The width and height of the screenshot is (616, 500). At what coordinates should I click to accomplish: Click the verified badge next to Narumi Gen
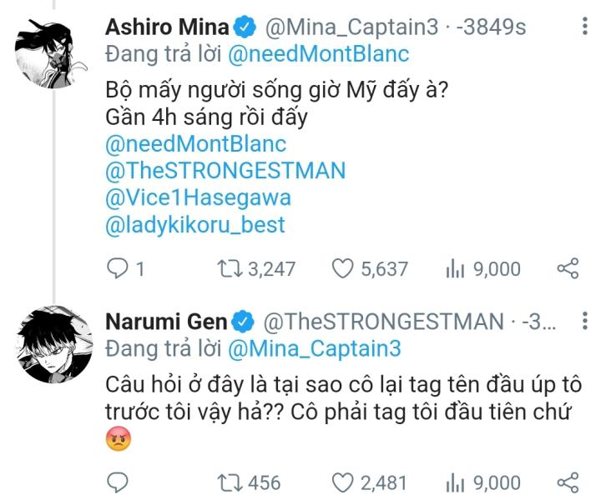coord(243,322)
